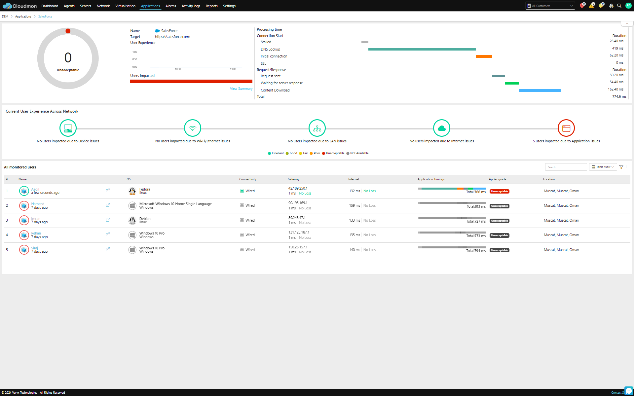Open Aaqil's details in external link icon
This screenshot has width=634, height=396.
[108, 191]
